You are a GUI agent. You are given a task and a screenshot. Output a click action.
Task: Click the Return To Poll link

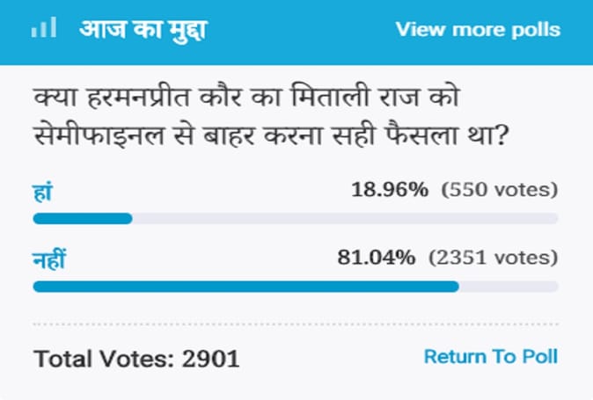(x=490, y=357)
